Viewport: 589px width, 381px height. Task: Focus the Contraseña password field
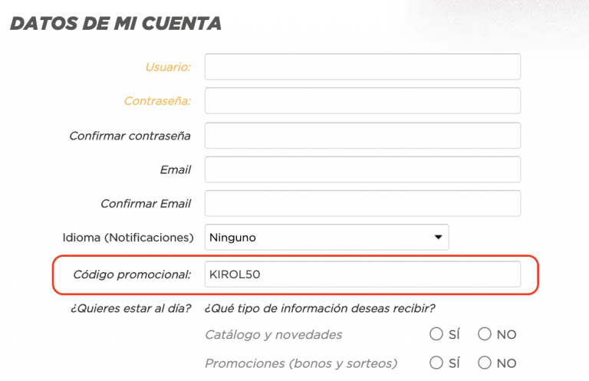coord(363,100)
